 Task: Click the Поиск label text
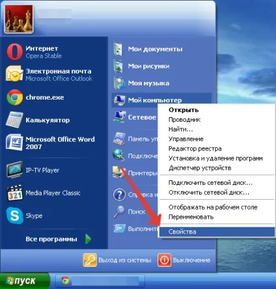(x=137, y=212)
